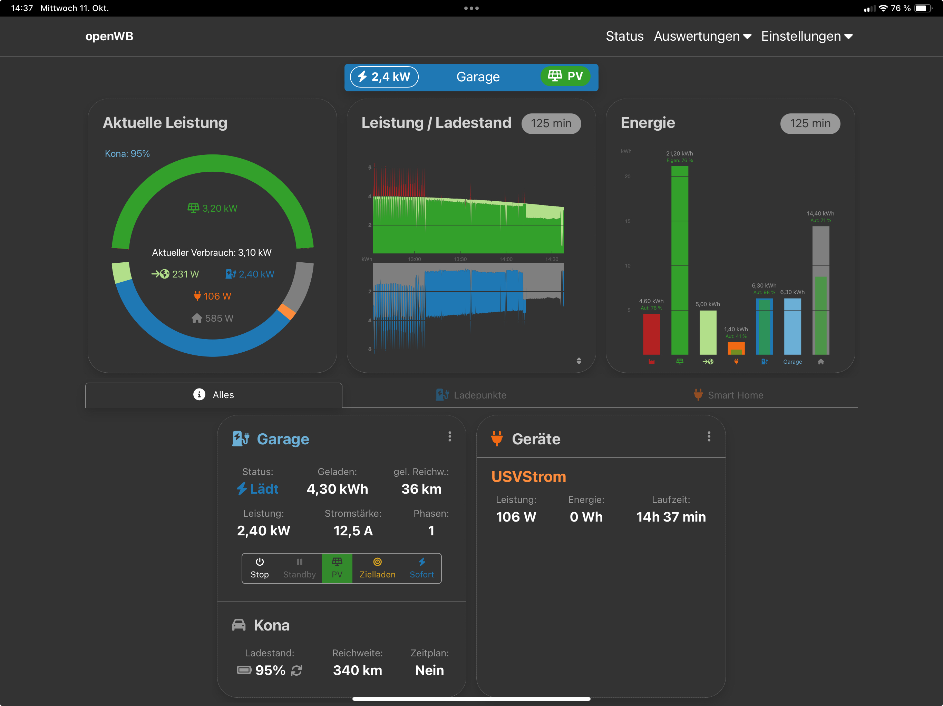Click the up-down arrows on the Leistung chart
943x706 pixels.
[579, 361]
